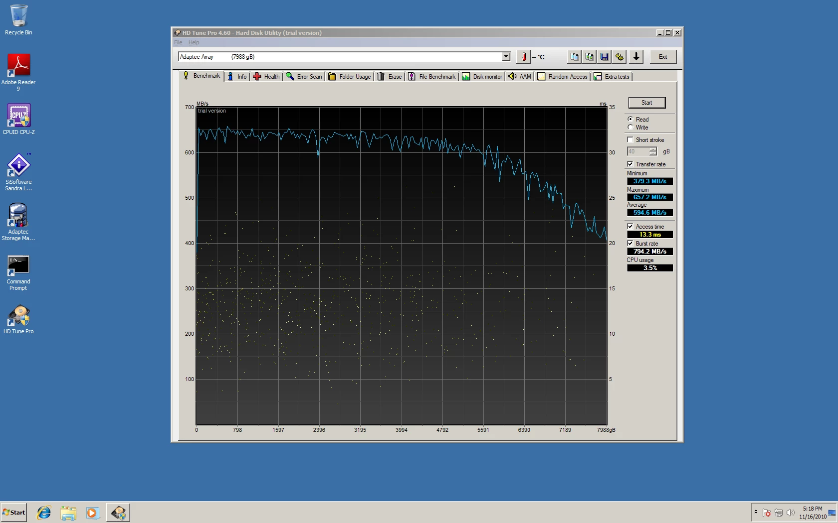Image resolution: width=838 pixels, height=523 pixels.
Task: Open the Windows Start menu
Action: [x=14, y=513]
